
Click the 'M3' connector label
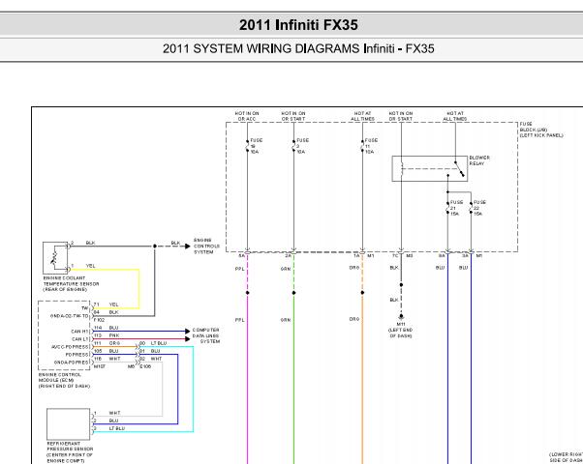point(410,256)
